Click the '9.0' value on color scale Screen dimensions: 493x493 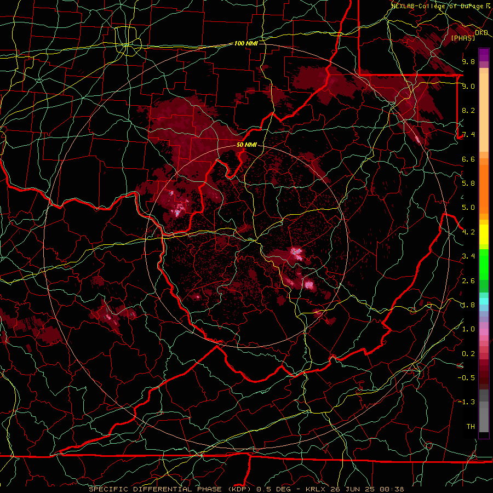(x=468, y=86)
